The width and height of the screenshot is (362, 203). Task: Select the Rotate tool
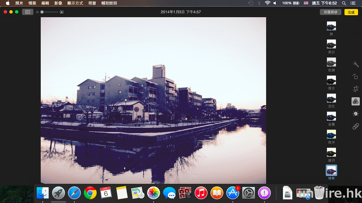click(x=355, y=77)
